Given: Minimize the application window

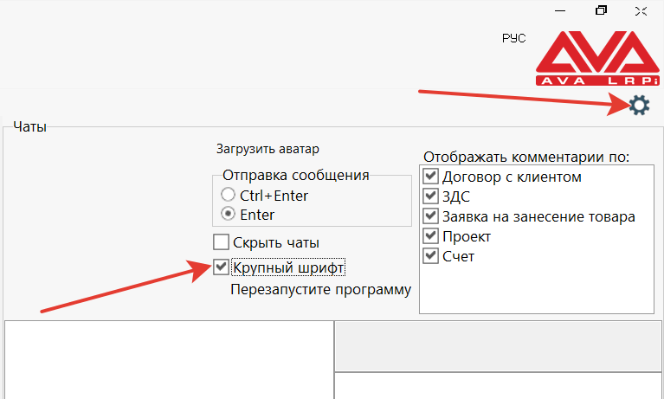Looking at the screenshot, I should click(x=560, y=11).
